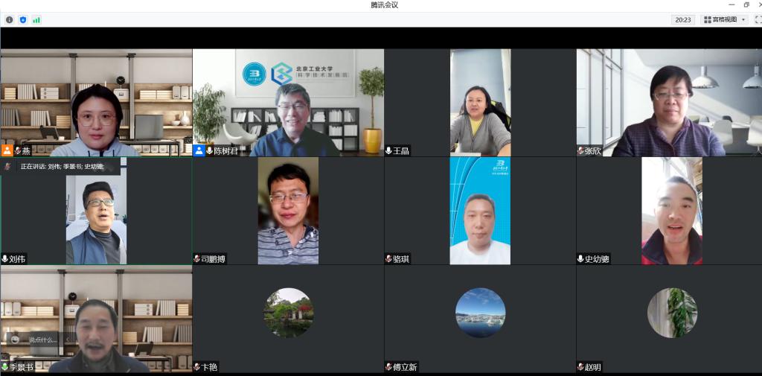This screenshot has width=762, height=376.
Task: Click 刘伟's microphone status icon
Action: tap(5, 259)
